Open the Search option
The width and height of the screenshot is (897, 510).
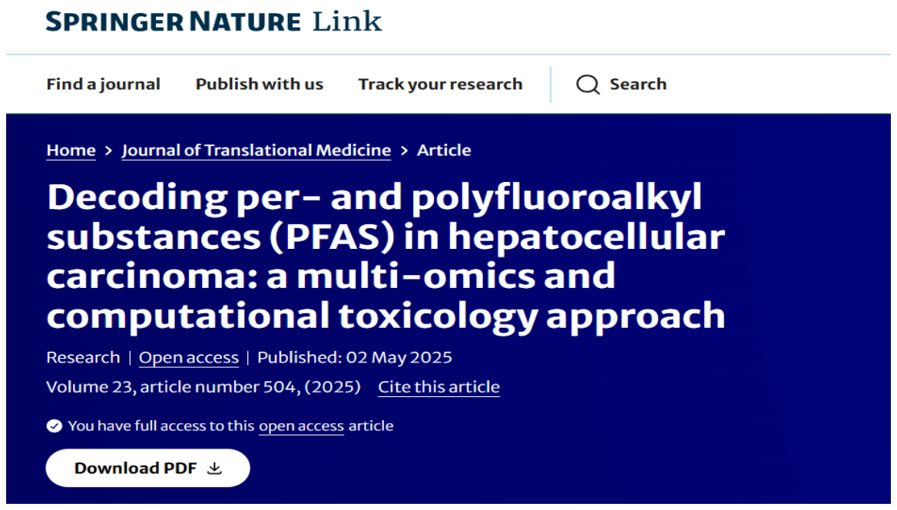click(621, 84)
